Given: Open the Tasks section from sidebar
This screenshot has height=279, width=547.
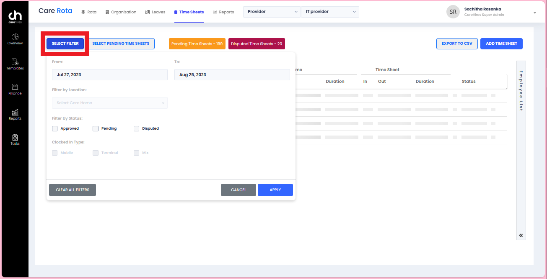Looking at the screenshot, I should click(15, 139).
